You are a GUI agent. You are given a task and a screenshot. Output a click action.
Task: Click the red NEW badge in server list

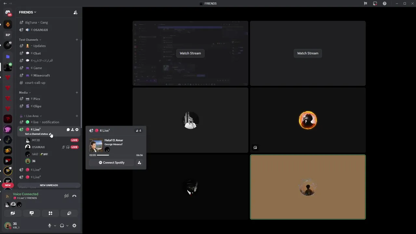pos(8,185)
